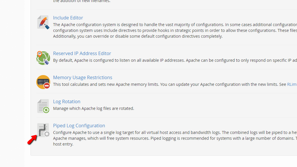Click text starting 'Configure Apache to use a single'
Viewport: 297px width, 167px height.
click(x=175, y=132)
